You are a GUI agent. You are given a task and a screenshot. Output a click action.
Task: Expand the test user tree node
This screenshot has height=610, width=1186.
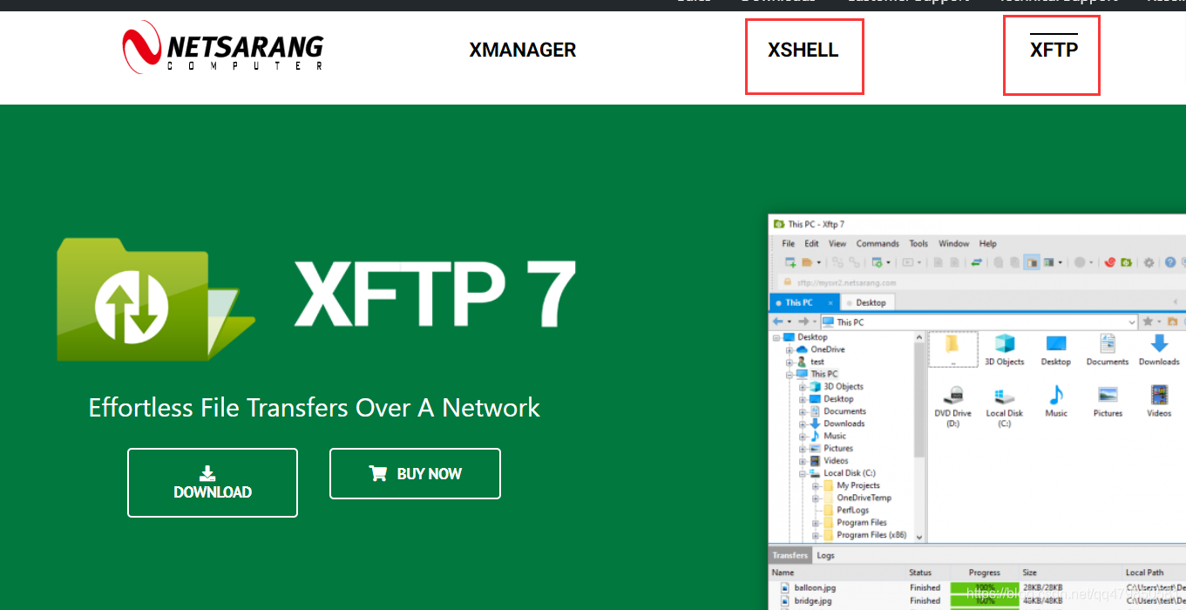790,362
